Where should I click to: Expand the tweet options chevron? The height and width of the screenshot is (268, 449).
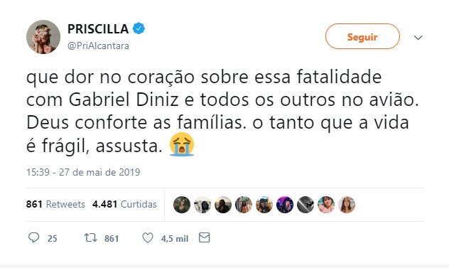click(418, 38)
